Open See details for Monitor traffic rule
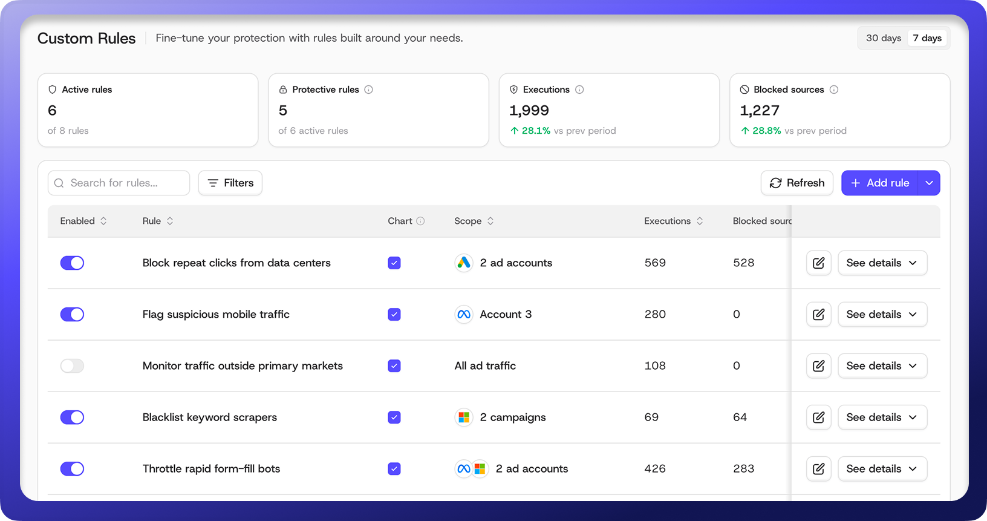 click(882, 365)
